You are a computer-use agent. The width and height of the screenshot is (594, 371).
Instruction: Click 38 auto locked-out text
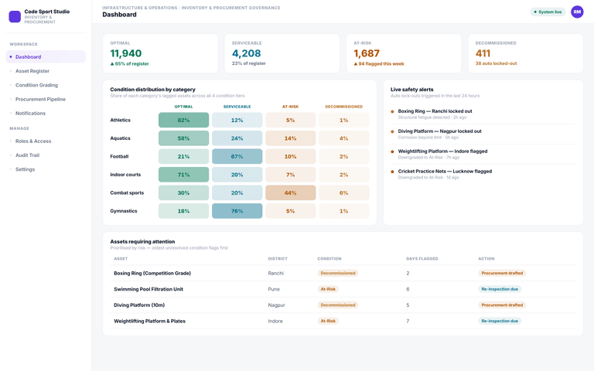[496, 63]
